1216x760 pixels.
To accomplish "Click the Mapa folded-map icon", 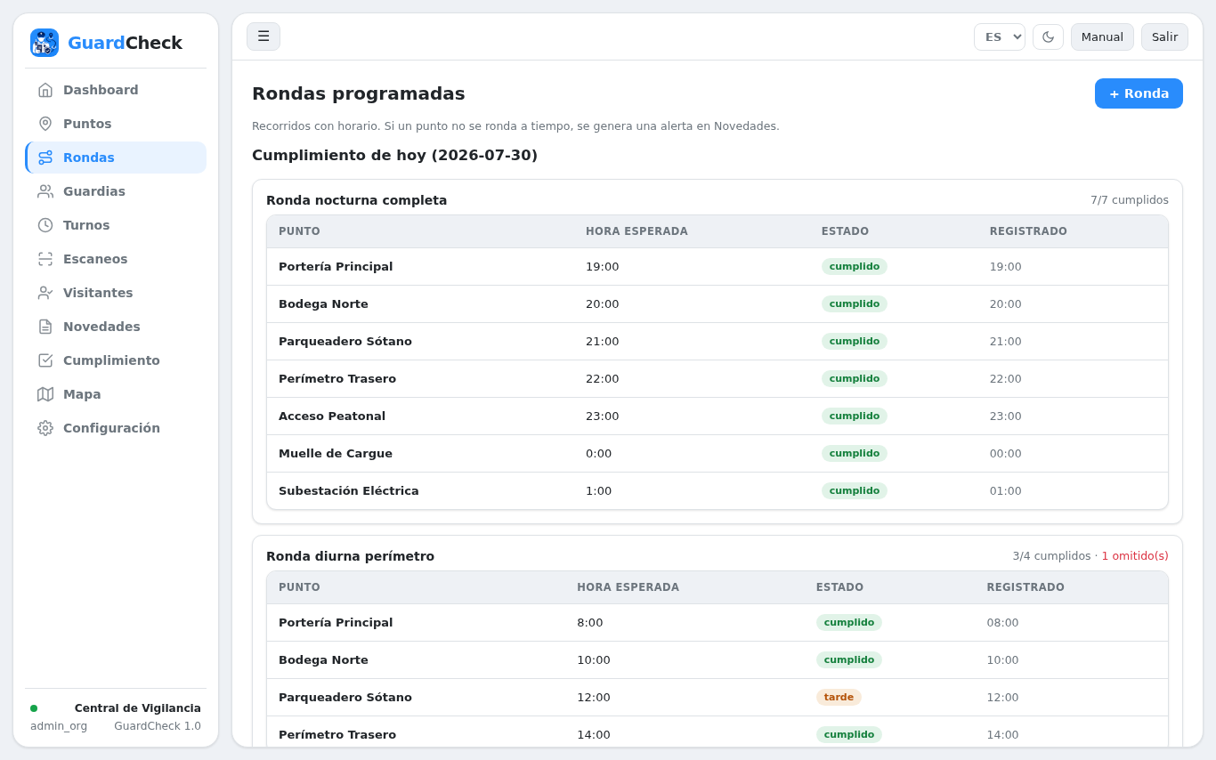I will click(45, 394).
